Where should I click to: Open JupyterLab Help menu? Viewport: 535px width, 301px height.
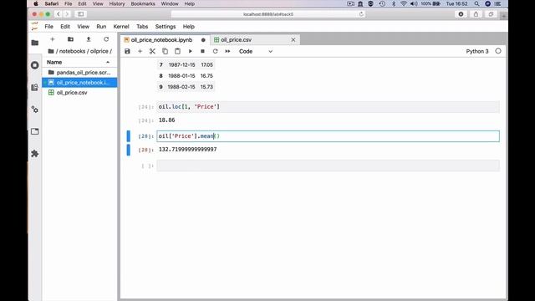point(188,26)
